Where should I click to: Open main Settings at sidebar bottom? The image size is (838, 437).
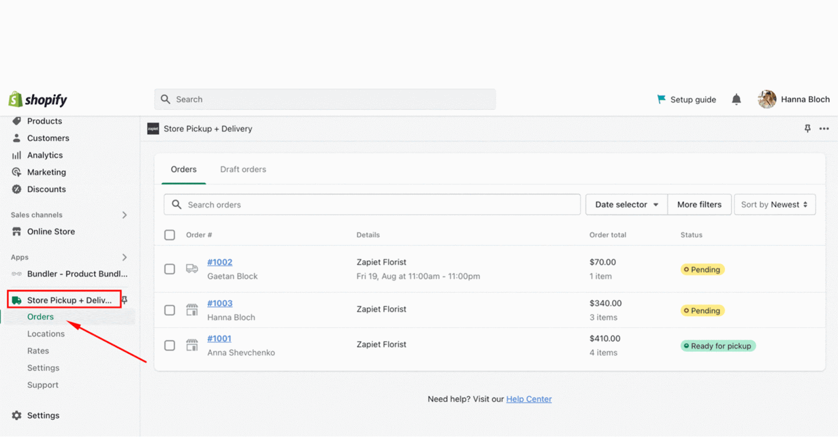tap(43, 415)
